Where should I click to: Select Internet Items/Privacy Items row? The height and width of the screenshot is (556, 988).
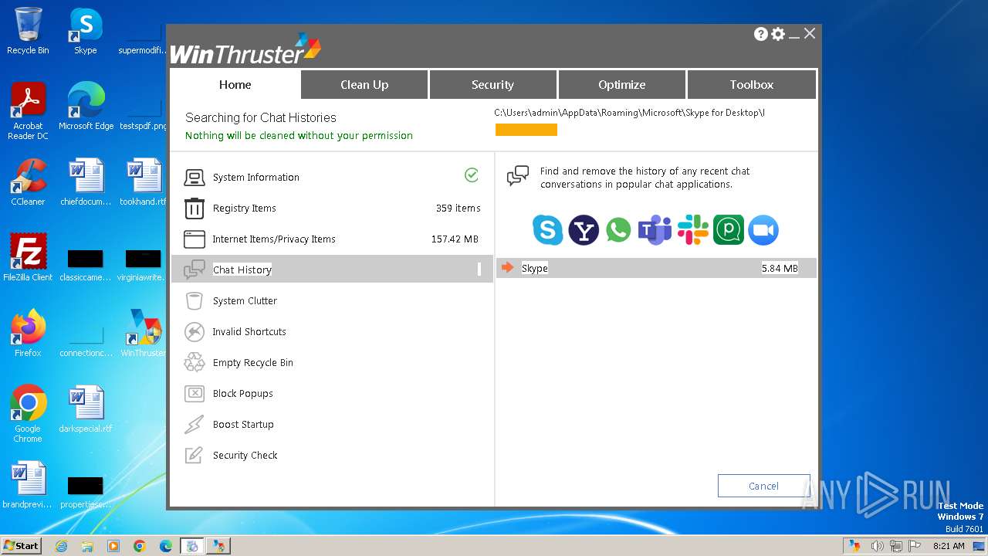[x=332, y=239]
